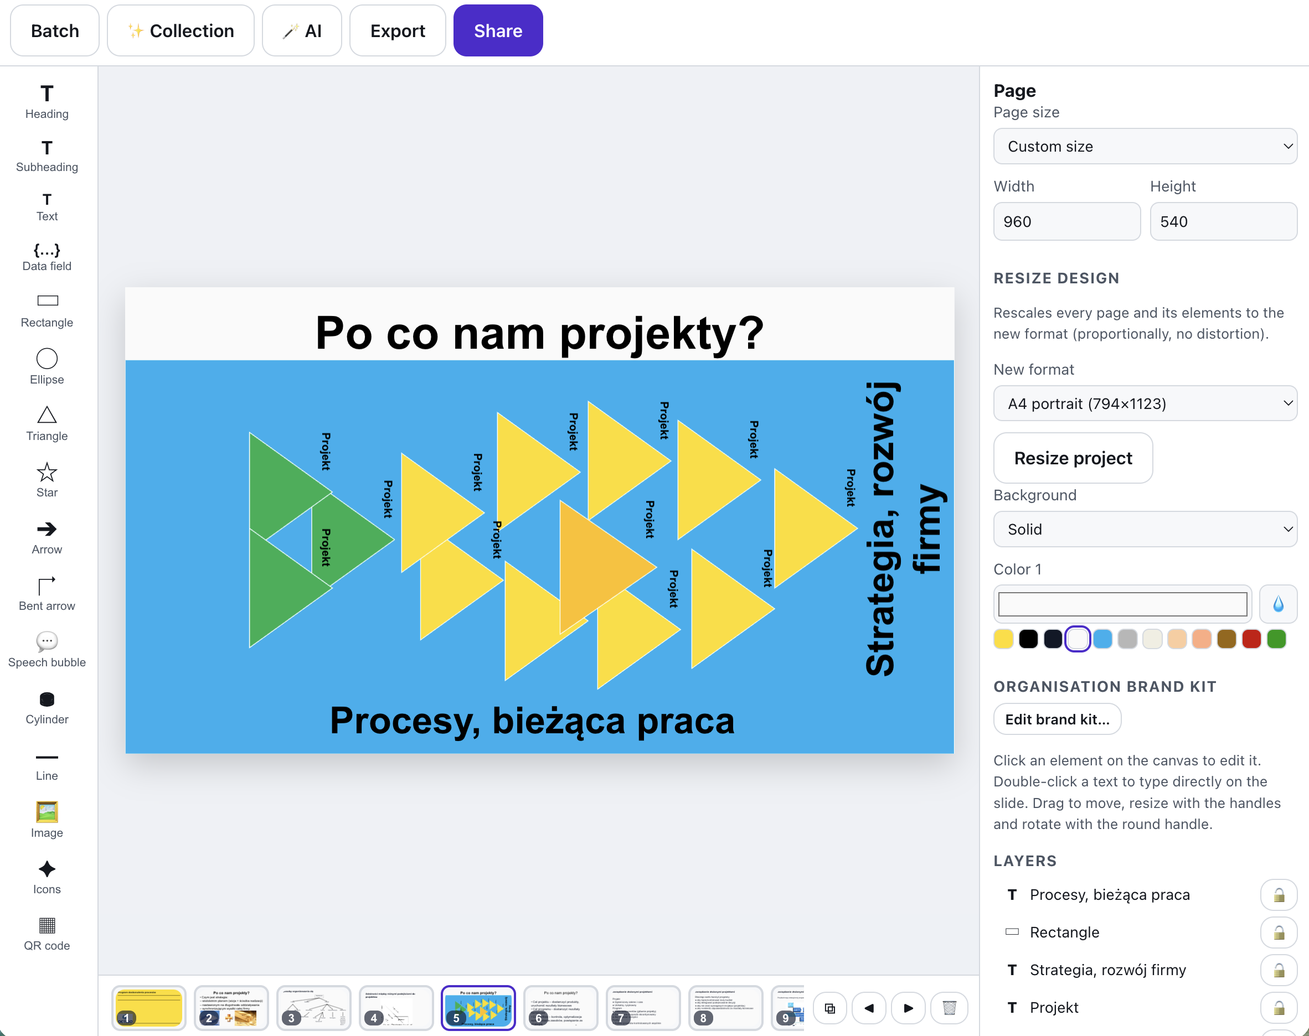The width and height of the screenshot is (1309, 1036).
Task: Add an Arrow shape
Action: [x=47, y=537]
